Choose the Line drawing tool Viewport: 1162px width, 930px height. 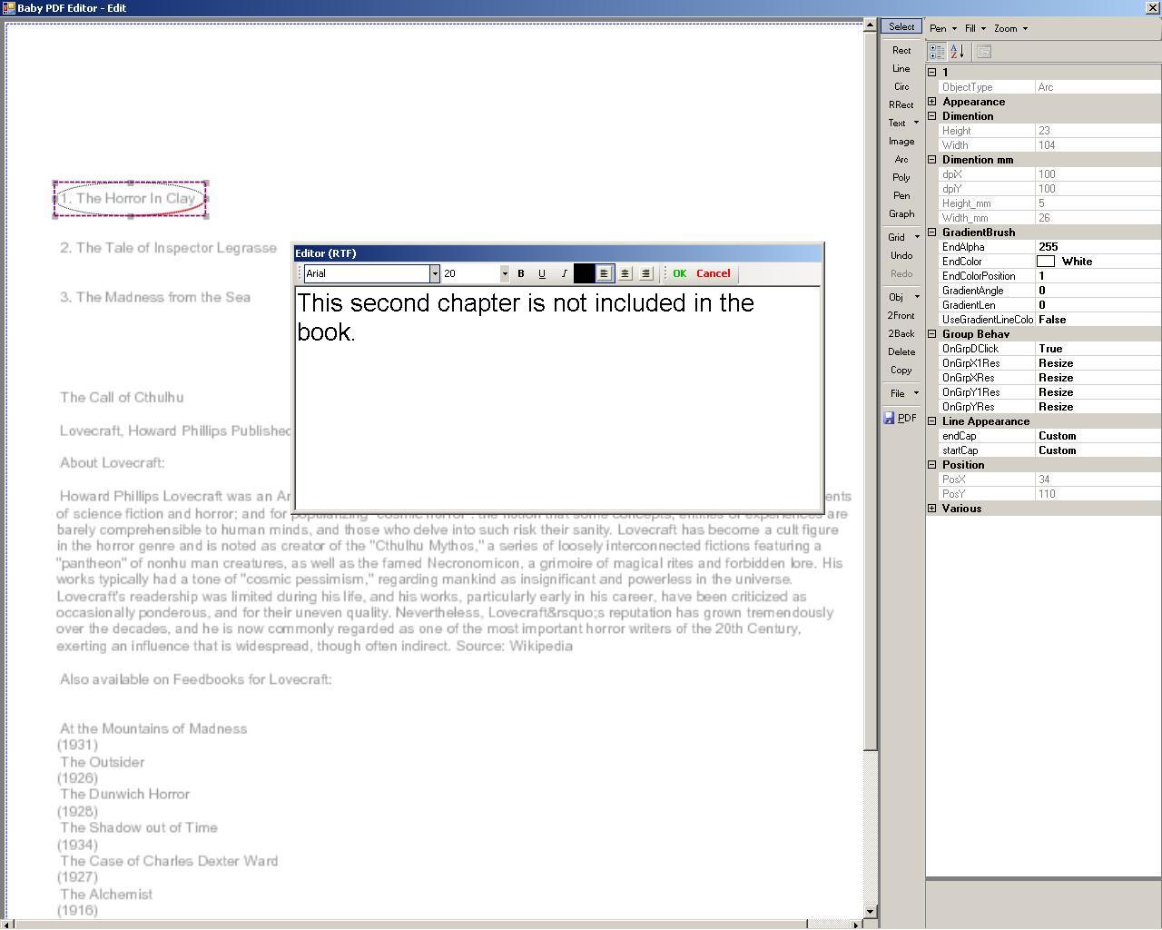click(x=901, y=69)
